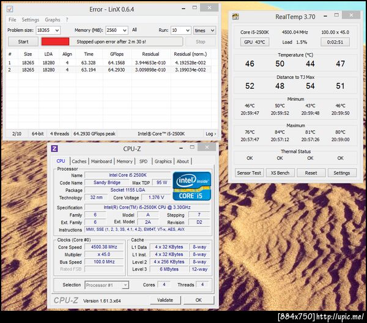Click the LinX checkmark title bar icon

coord(10,9)
